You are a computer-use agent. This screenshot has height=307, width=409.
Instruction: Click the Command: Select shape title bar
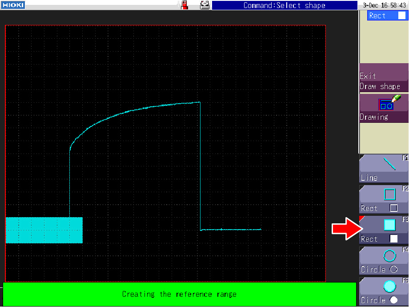point(285,5)
